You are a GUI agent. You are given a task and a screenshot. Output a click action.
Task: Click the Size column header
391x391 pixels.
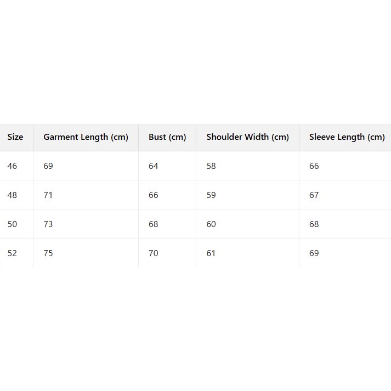(x=15, y=137)
